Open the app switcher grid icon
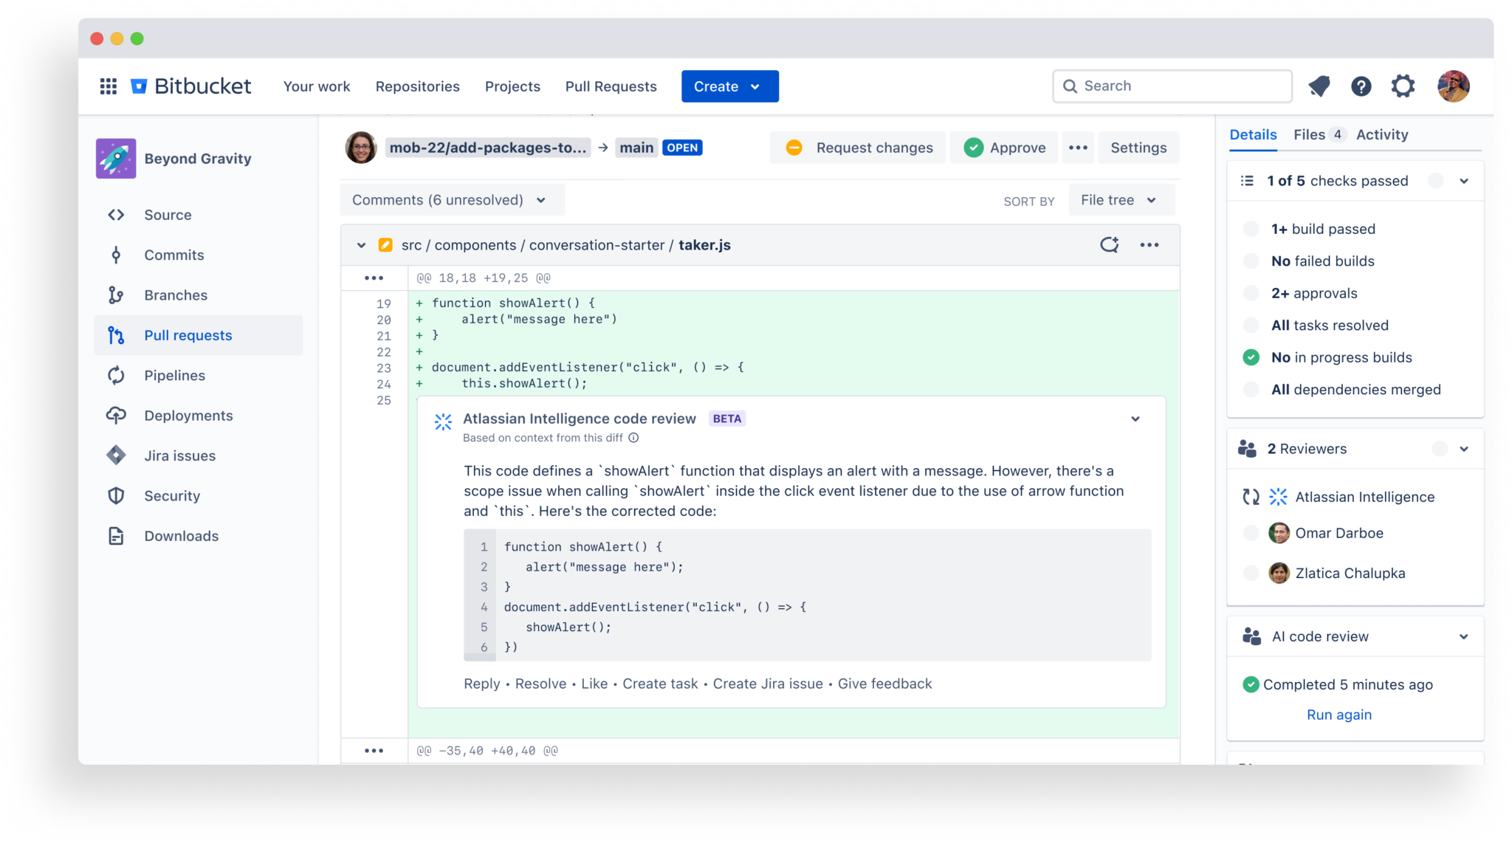The width and height of the screenshot is (1512, 843). tap(109, 86)
